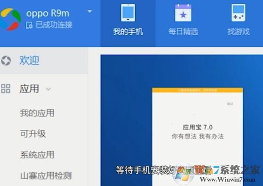Open 山寨应用检测 in the sidebar
This screenshot has width=263, height=186.
click(x=46, y=175)
